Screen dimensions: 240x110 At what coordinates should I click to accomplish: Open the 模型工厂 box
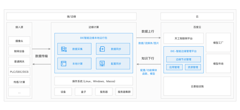click(x=218, y=43)
